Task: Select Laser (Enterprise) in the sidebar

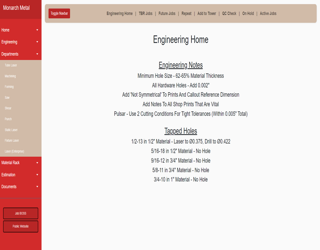Action: 14,151
